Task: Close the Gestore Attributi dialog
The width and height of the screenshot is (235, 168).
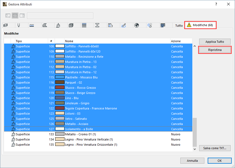Action: coord(228,4)
